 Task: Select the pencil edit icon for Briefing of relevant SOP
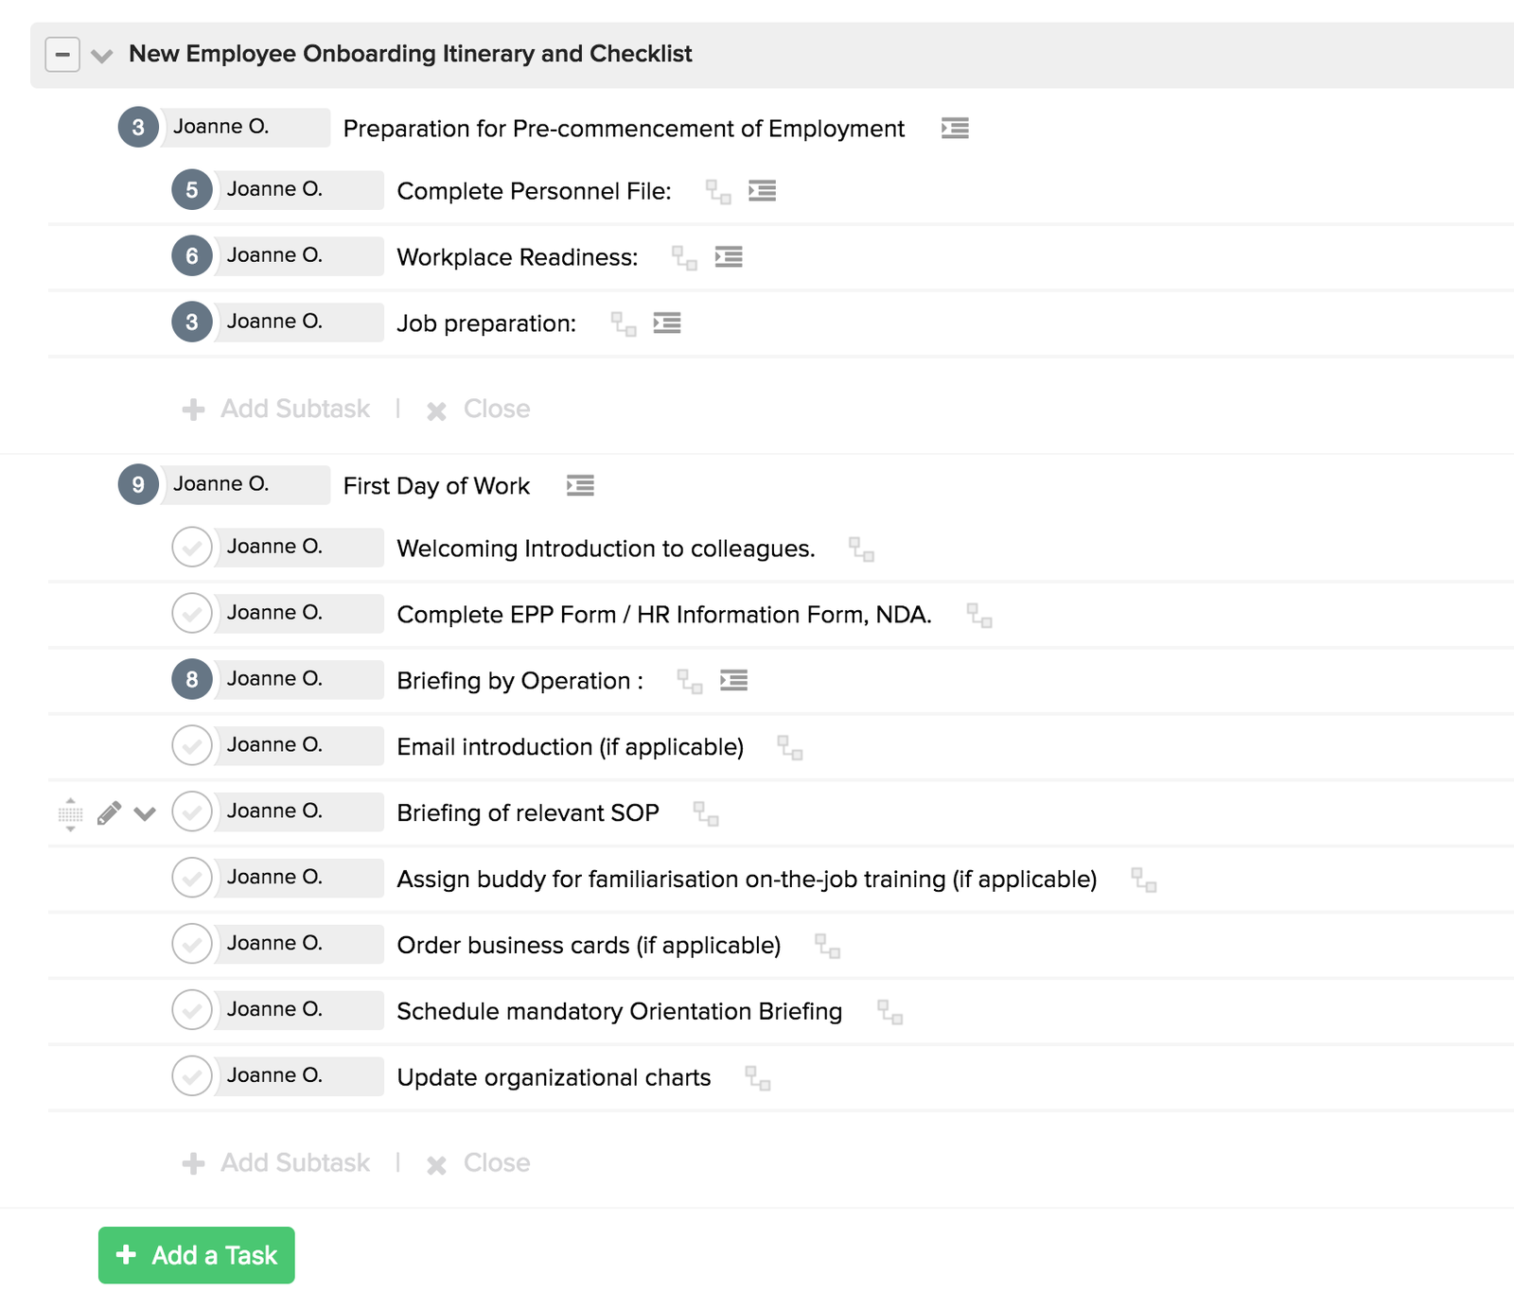point(109,811)
